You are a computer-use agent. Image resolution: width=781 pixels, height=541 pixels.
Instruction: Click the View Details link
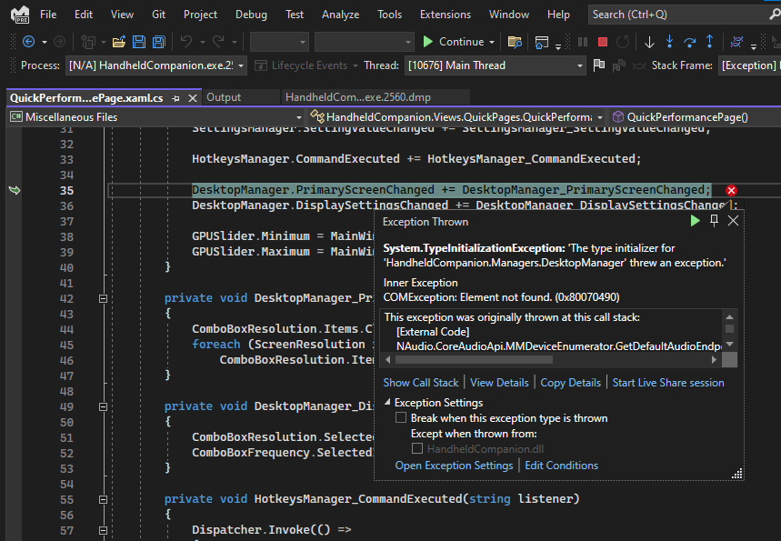[x=499, y=383]
